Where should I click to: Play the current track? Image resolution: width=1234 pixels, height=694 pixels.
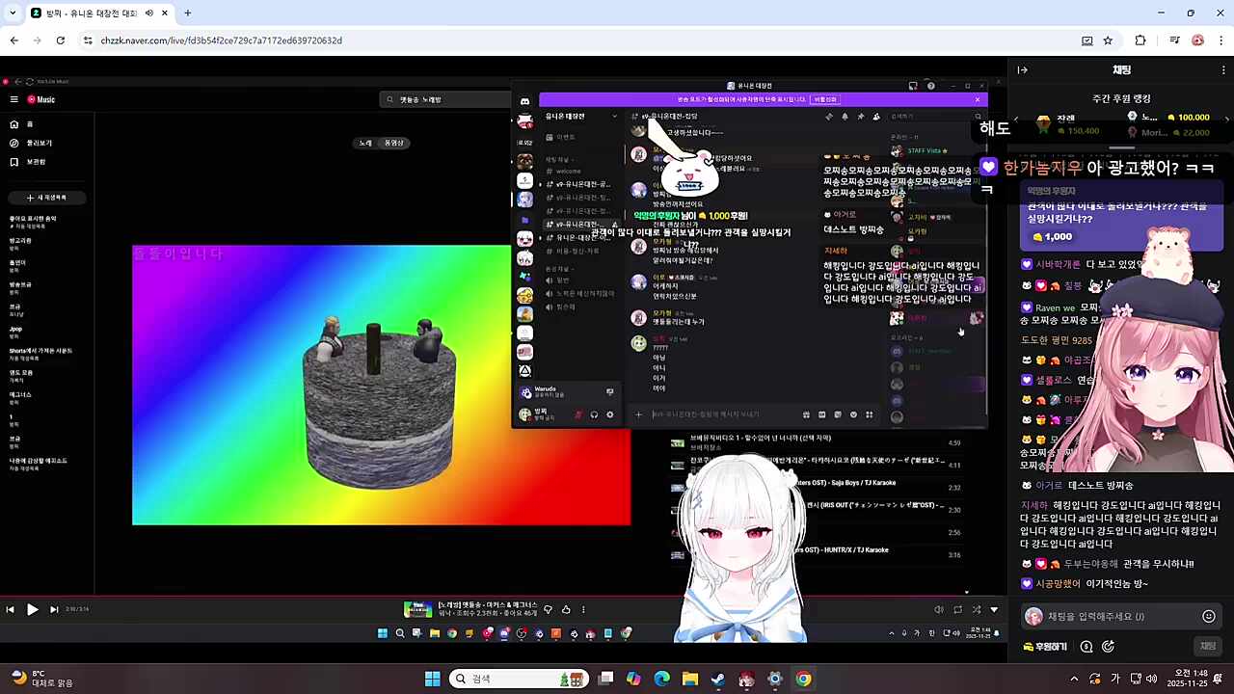tap(32, 609)
